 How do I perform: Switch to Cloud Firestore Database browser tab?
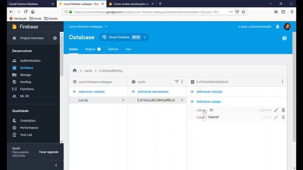(32, 4)
